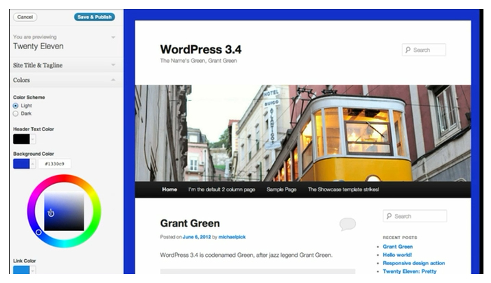Click the tram header image
The height and width of the screenshot is (283, 491).
(303, 133)
